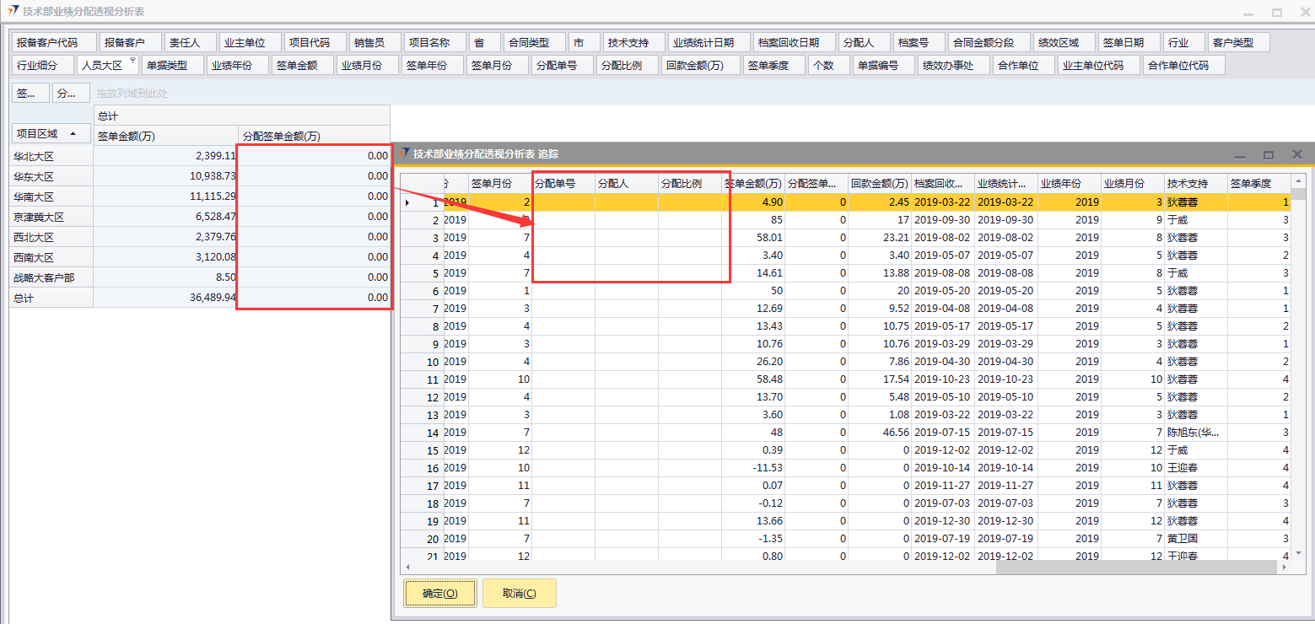Select the 技术支持 column header in grid
This screenshot has height=624, width=1315.
(1194, 183)
